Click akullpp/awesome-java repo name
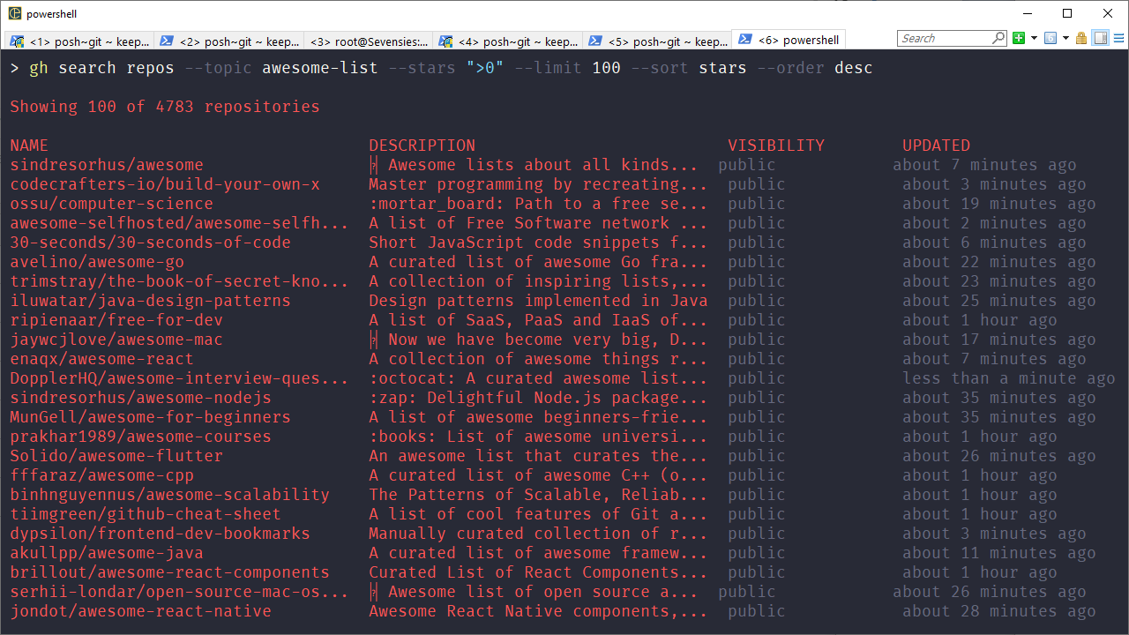 click(107, 553)
